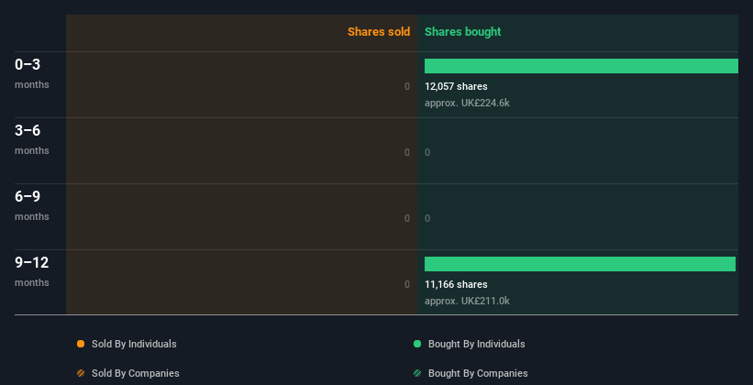Viewport: 753px width, 385px height.
Task: Select the 6–9 months row label
Action: 32,205
